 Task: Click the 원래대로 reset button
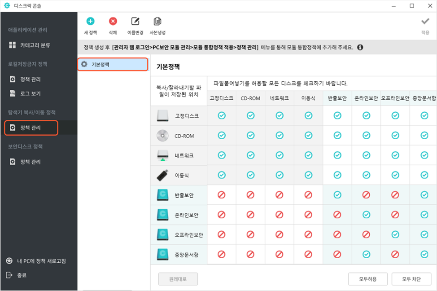click(178, 279)
